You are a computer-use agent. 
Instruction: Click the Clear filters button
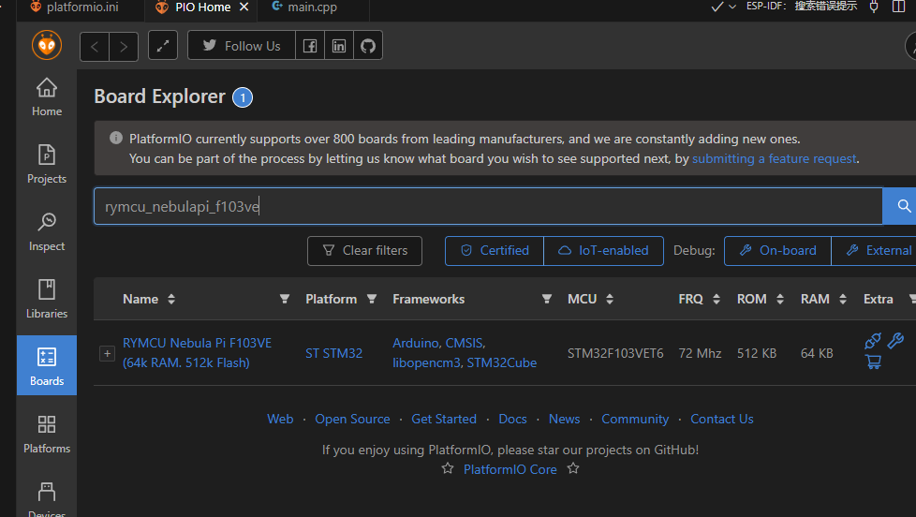(364, 251)
